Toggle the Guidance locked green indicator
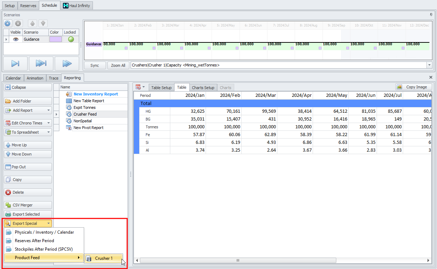Viewport: 437px width, 269px height. (71, 39)
